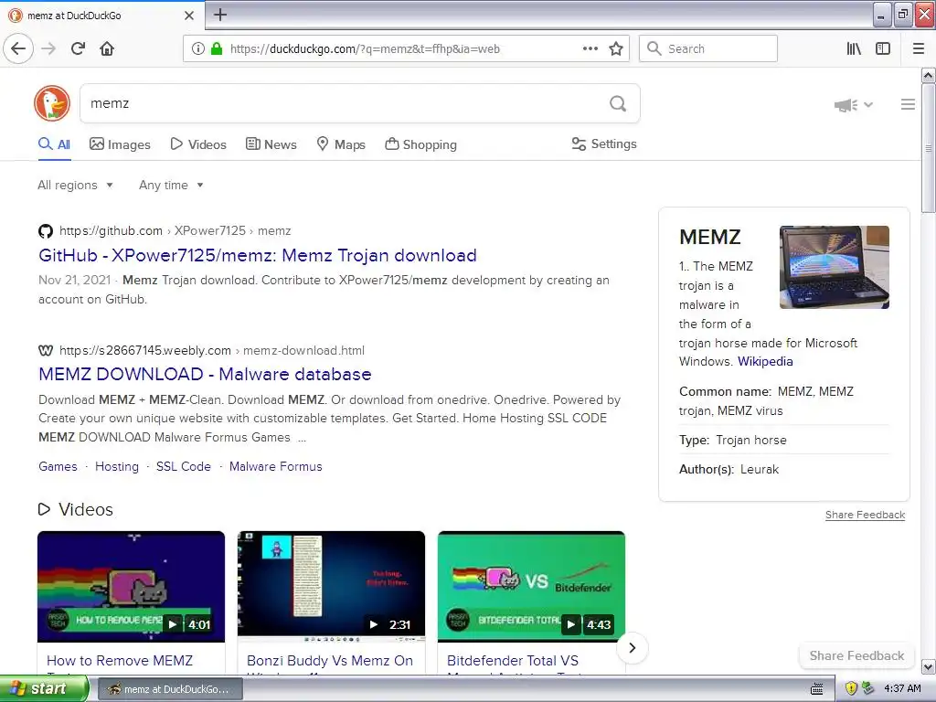
Task: Click the green padlock security icon
Action: 217,48
